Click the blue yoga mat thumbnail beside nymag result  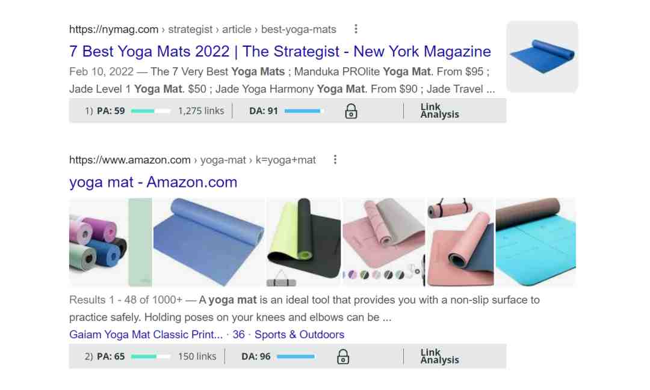coord(542,56)
